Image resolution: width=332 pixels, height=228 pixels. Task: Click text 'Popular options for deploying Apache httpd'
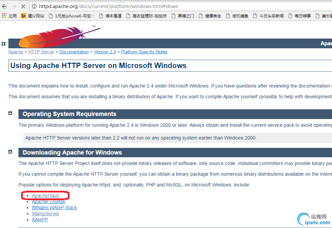pyautogui.click(x=134, y=185)
